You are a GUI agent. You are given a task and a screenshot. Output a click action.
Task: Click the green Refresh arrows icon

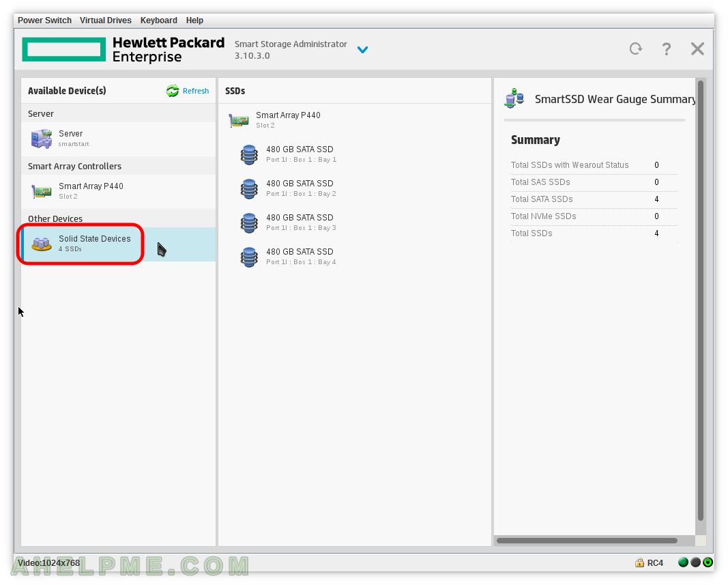(x=173, y=91)
